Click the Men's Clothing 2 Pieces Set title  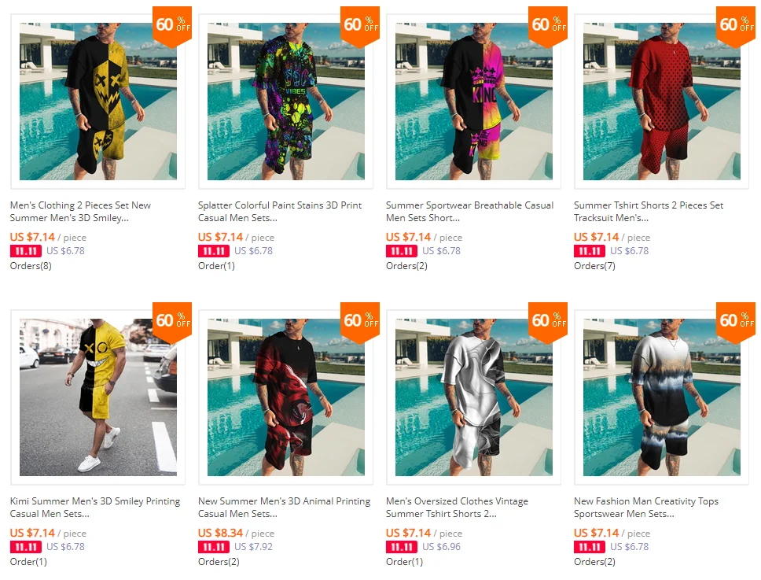pyautogui.click(x=80, y=212)
